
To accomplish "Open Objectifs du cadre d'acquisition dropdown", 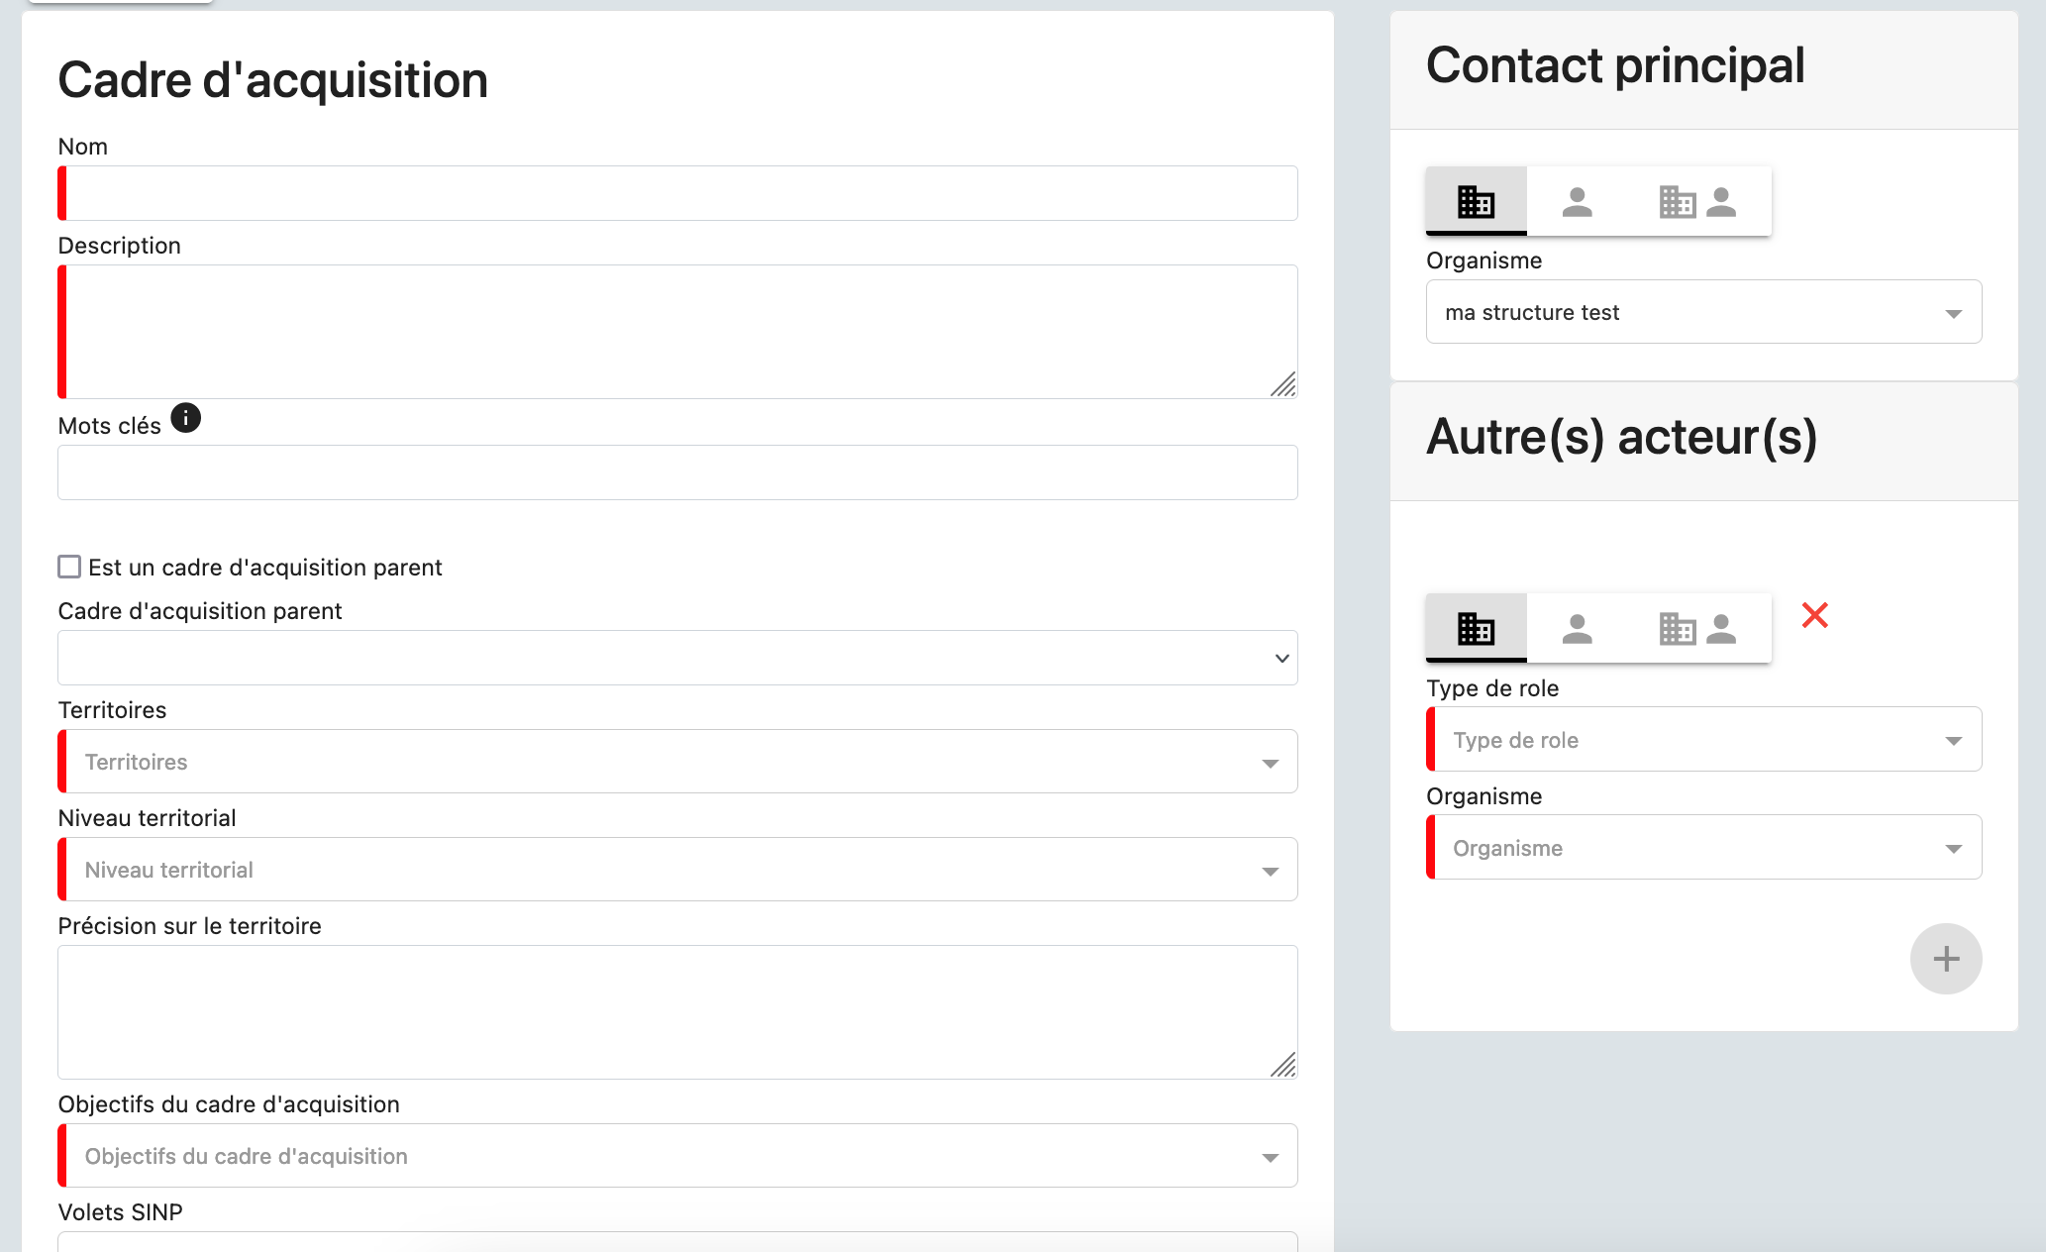I will click(x=677, y=1156).
